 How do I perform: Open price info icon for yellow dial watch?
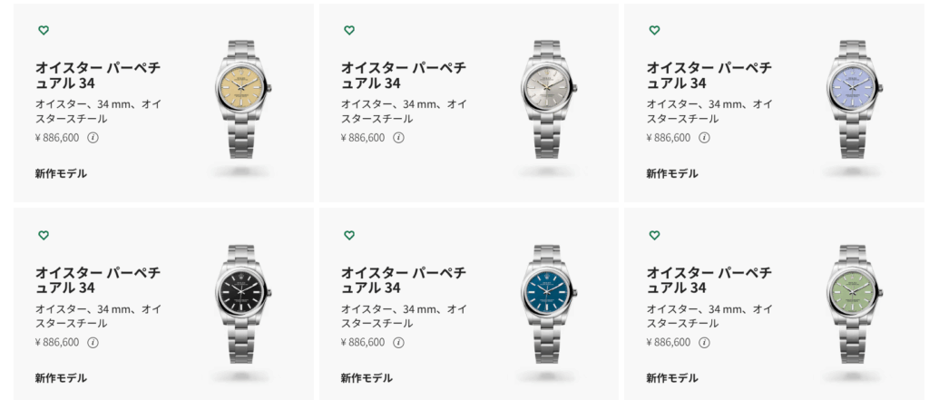(x=93, y=138)
